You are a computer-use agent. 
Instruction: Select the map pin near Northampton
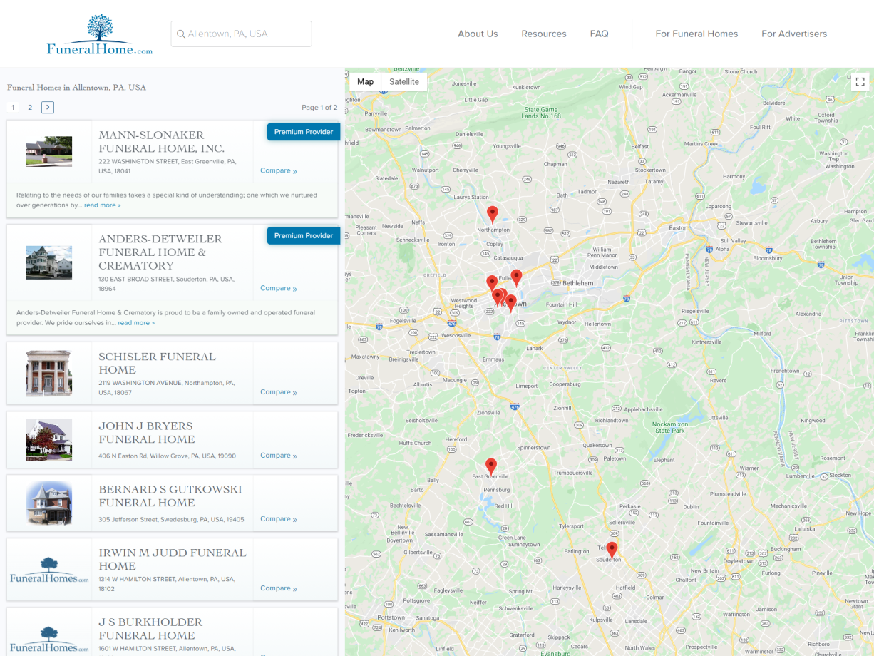[x=493, y=212]
